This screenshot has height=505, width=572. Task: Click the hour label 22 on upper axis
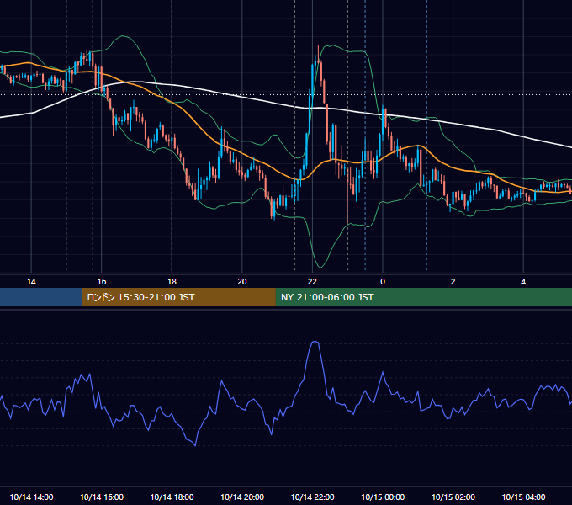(x=312, y=282)
